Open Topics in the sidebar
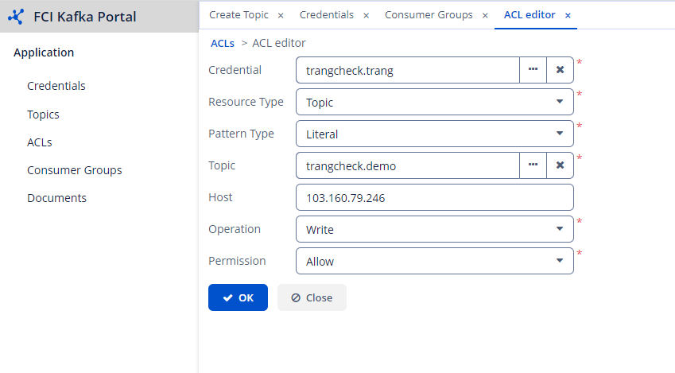The height and width of the screenshot is (373, 675). click(43, 115)
